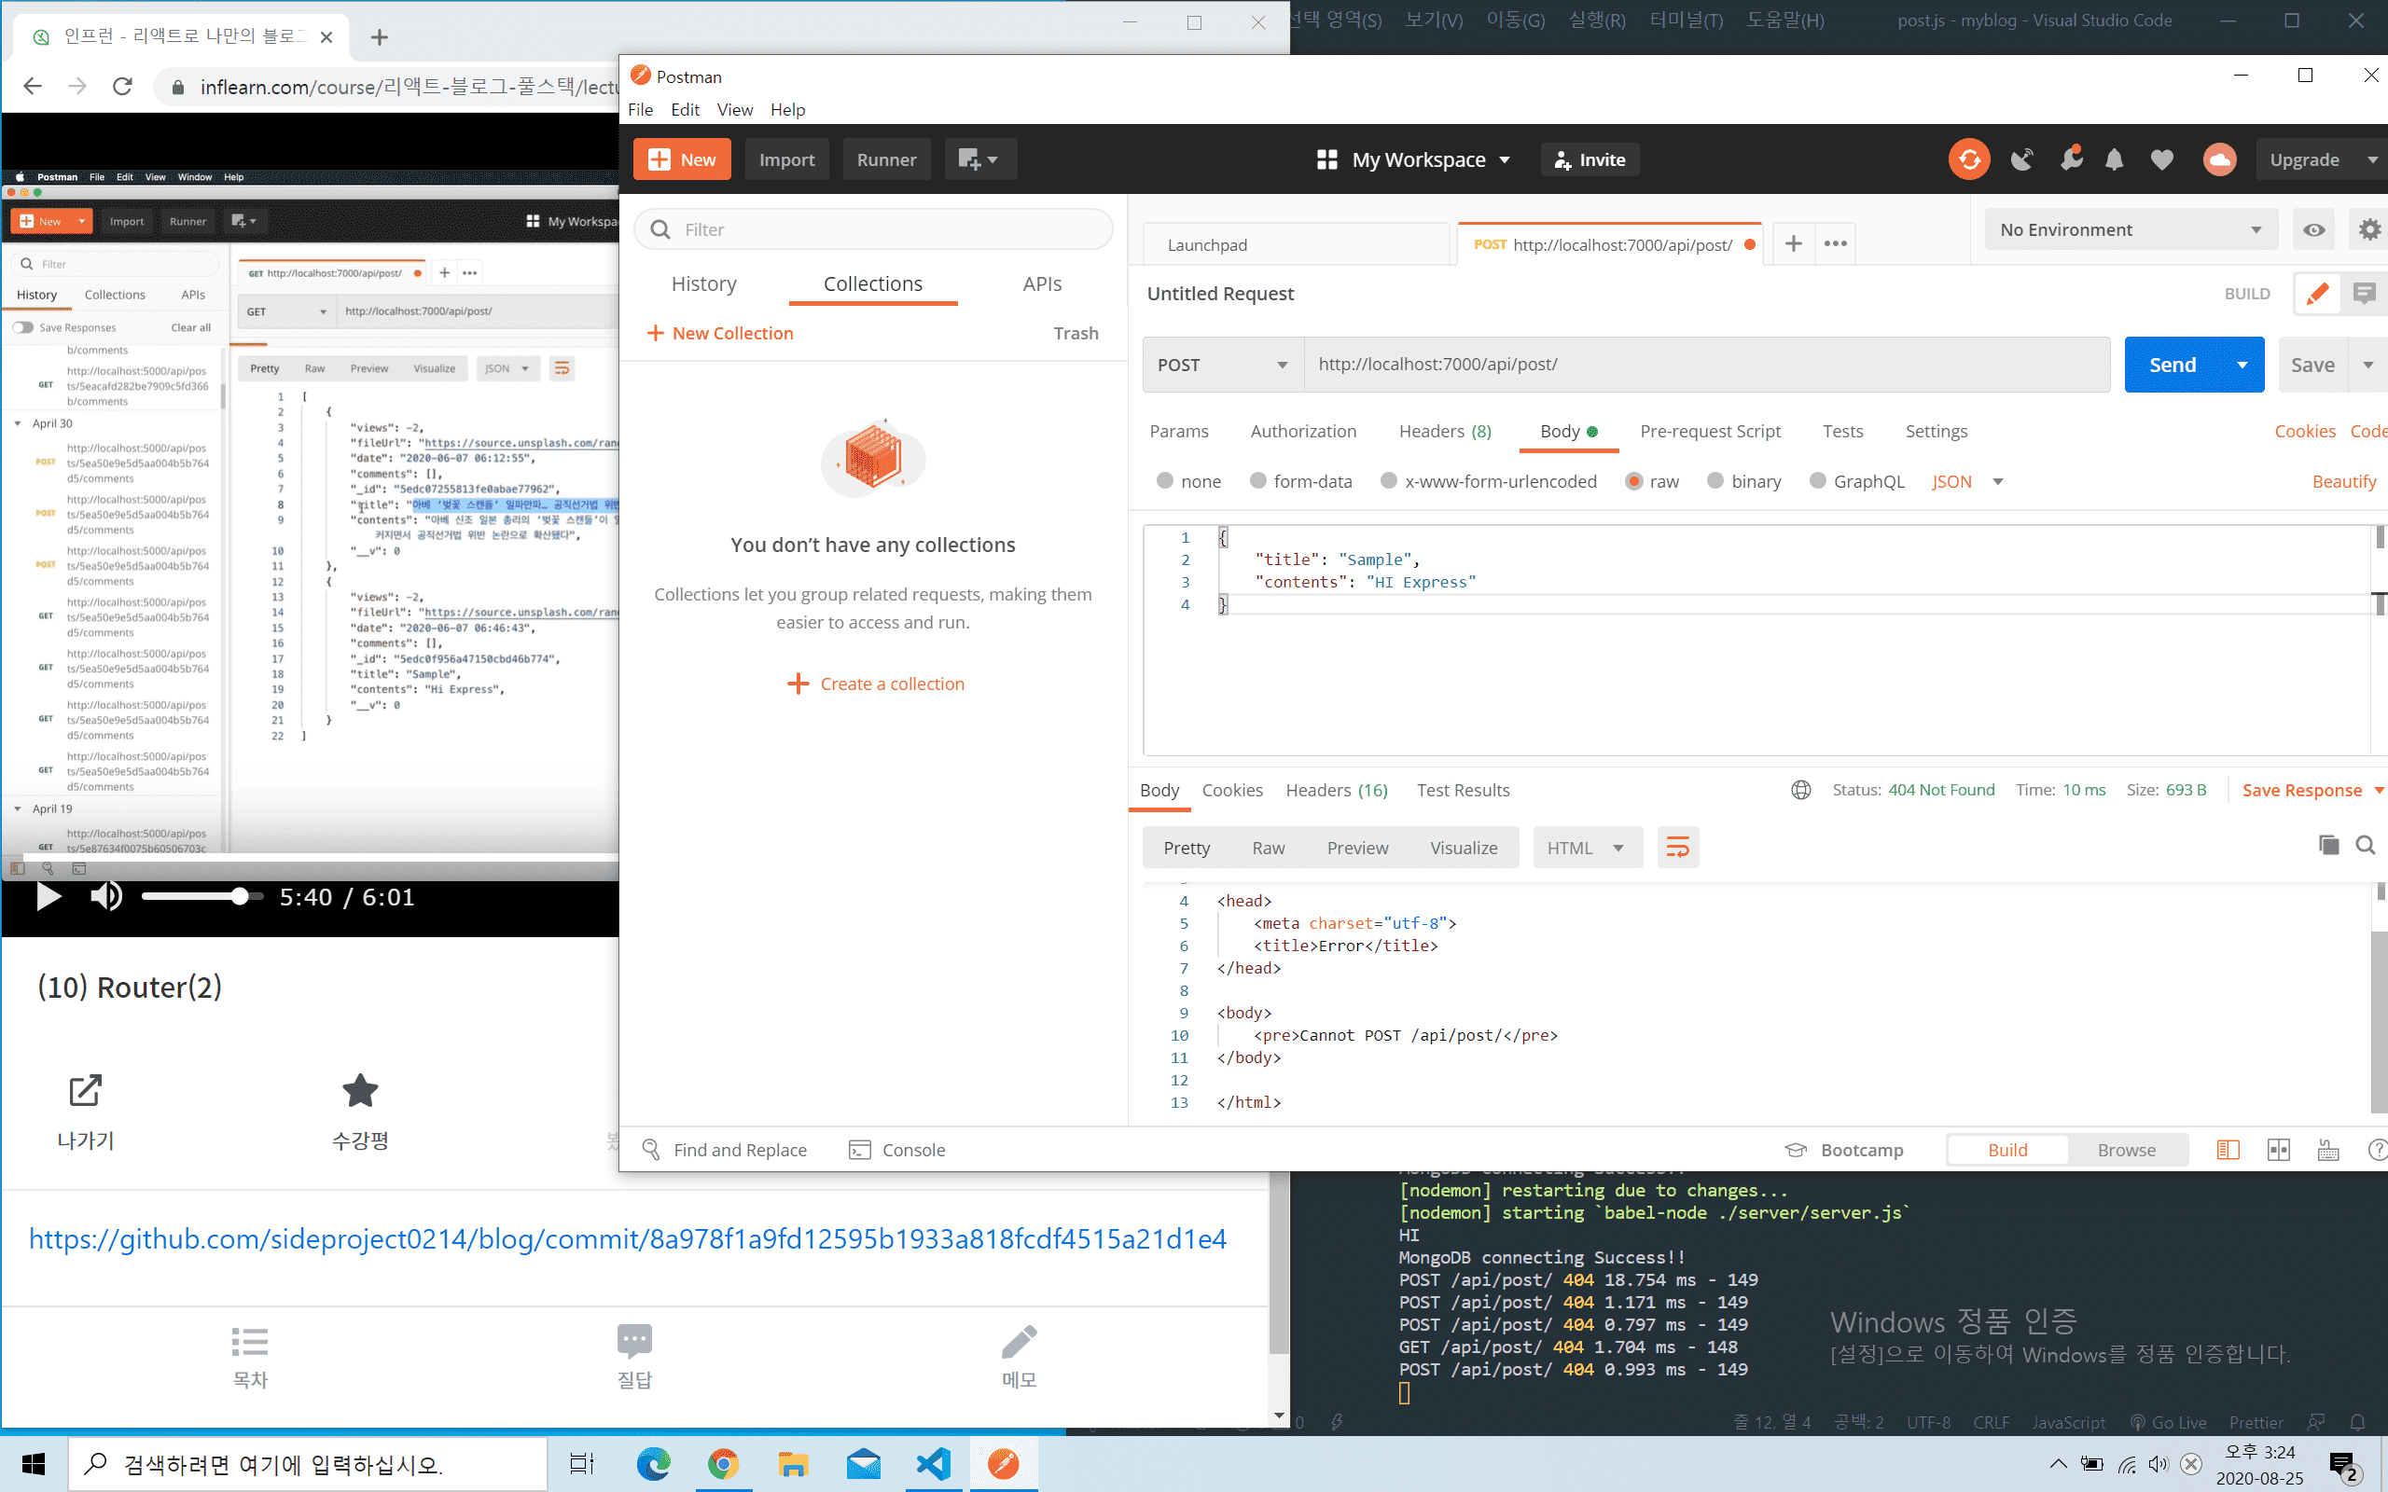
Task: Click the Postman sync icon
Action: pyautogui.click(x=1968, y=159)
